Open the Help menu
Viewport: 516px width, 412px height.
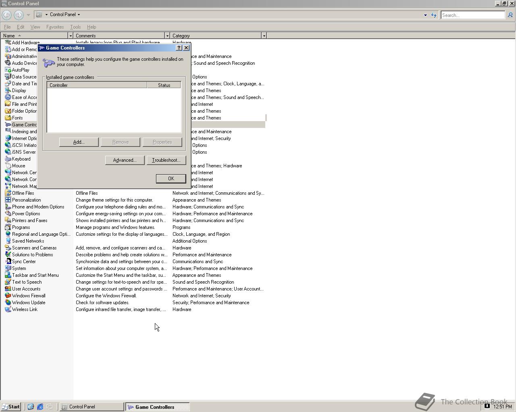pyautogui.click(x=92, y=27)
